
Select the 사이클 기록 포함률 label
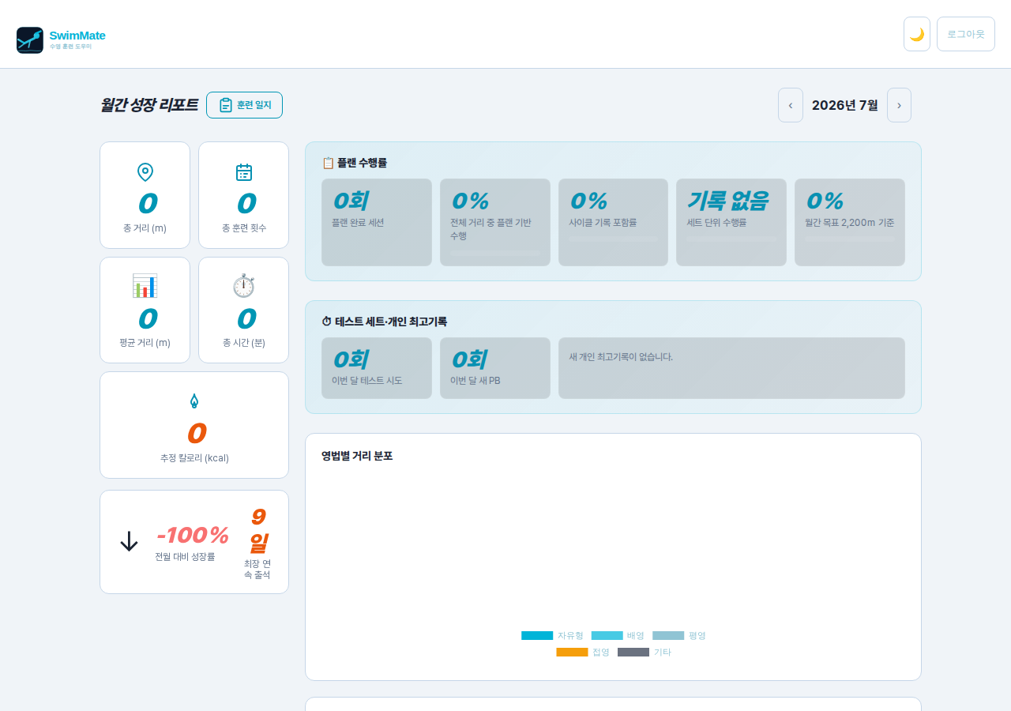pos(603,223)
